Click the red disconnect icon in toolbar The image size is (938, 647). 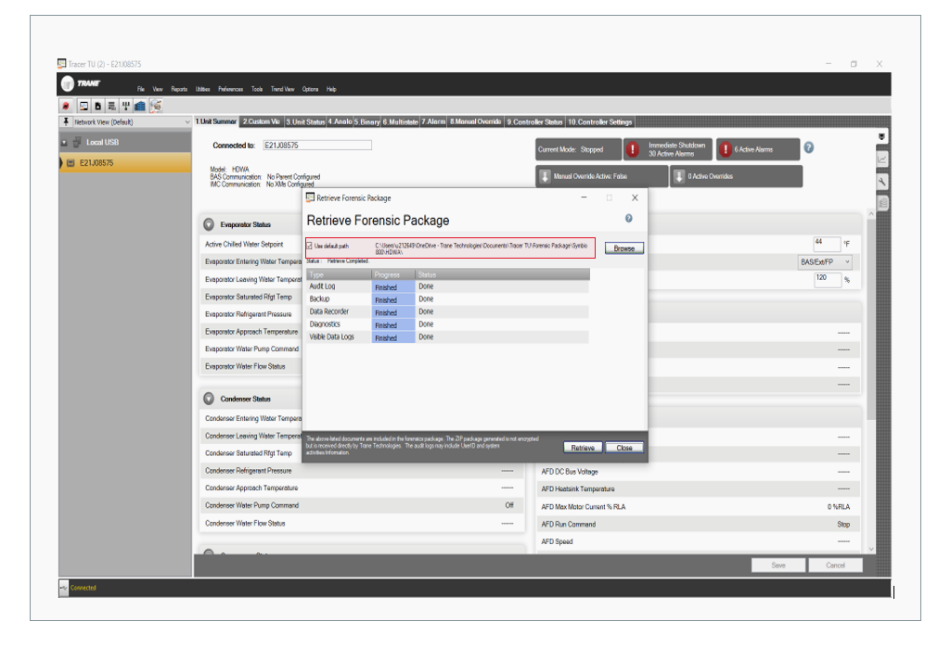click(x=66, y=106)
